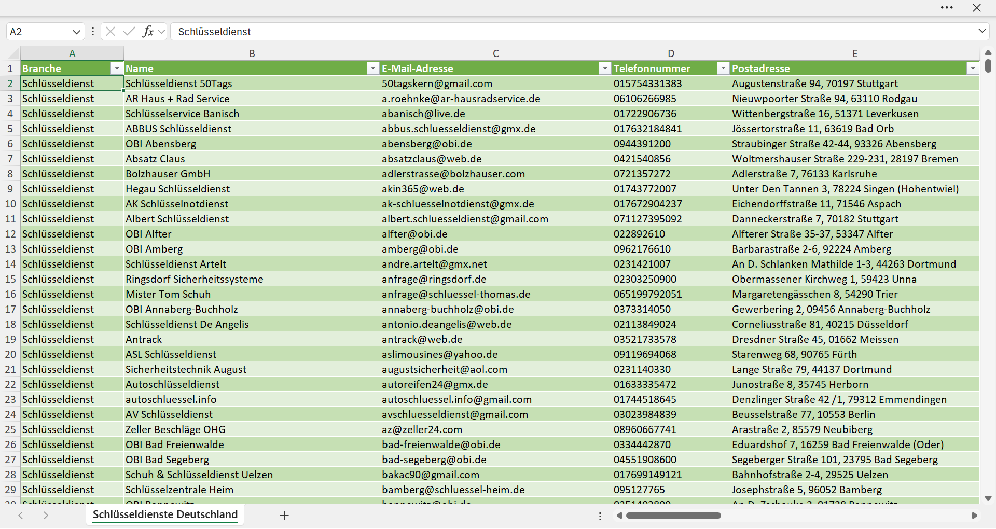The width and height of the screenshot is (996, 529).
Task: Open the Name column filter dropdown
Action: (373, 68)
